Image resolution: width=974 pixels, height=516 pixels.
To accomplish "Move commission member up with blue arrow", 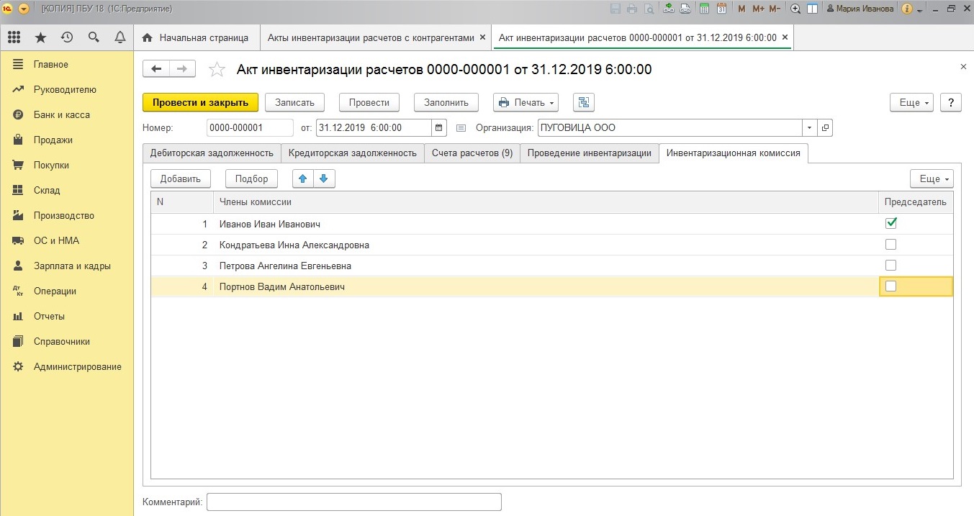I will click(x=303, y=178).
